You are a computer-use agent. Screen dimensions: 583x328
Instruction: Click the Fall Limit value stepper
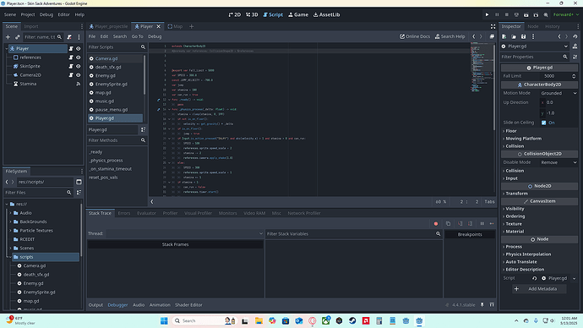(574, 76)
